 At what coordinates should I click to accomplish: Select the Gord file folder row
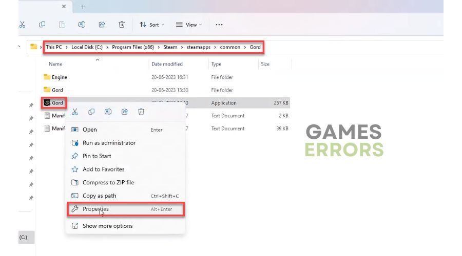[166, 90]
